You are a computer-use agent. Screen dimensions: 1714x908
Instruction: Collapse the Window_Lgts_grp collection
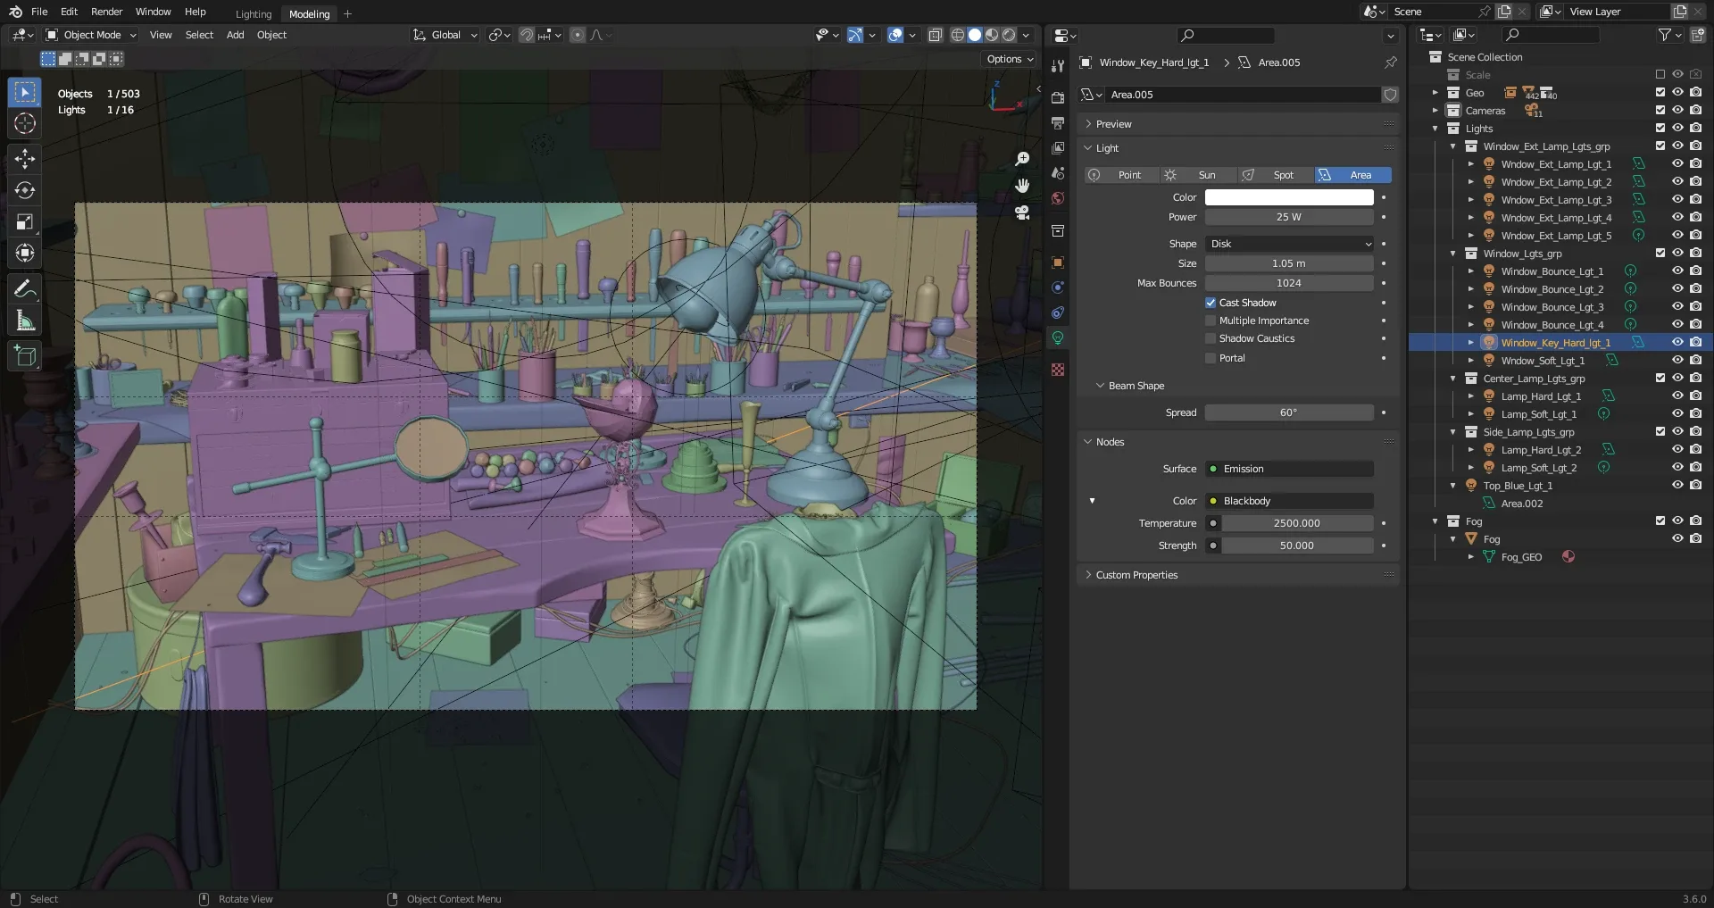[1452, 254]
